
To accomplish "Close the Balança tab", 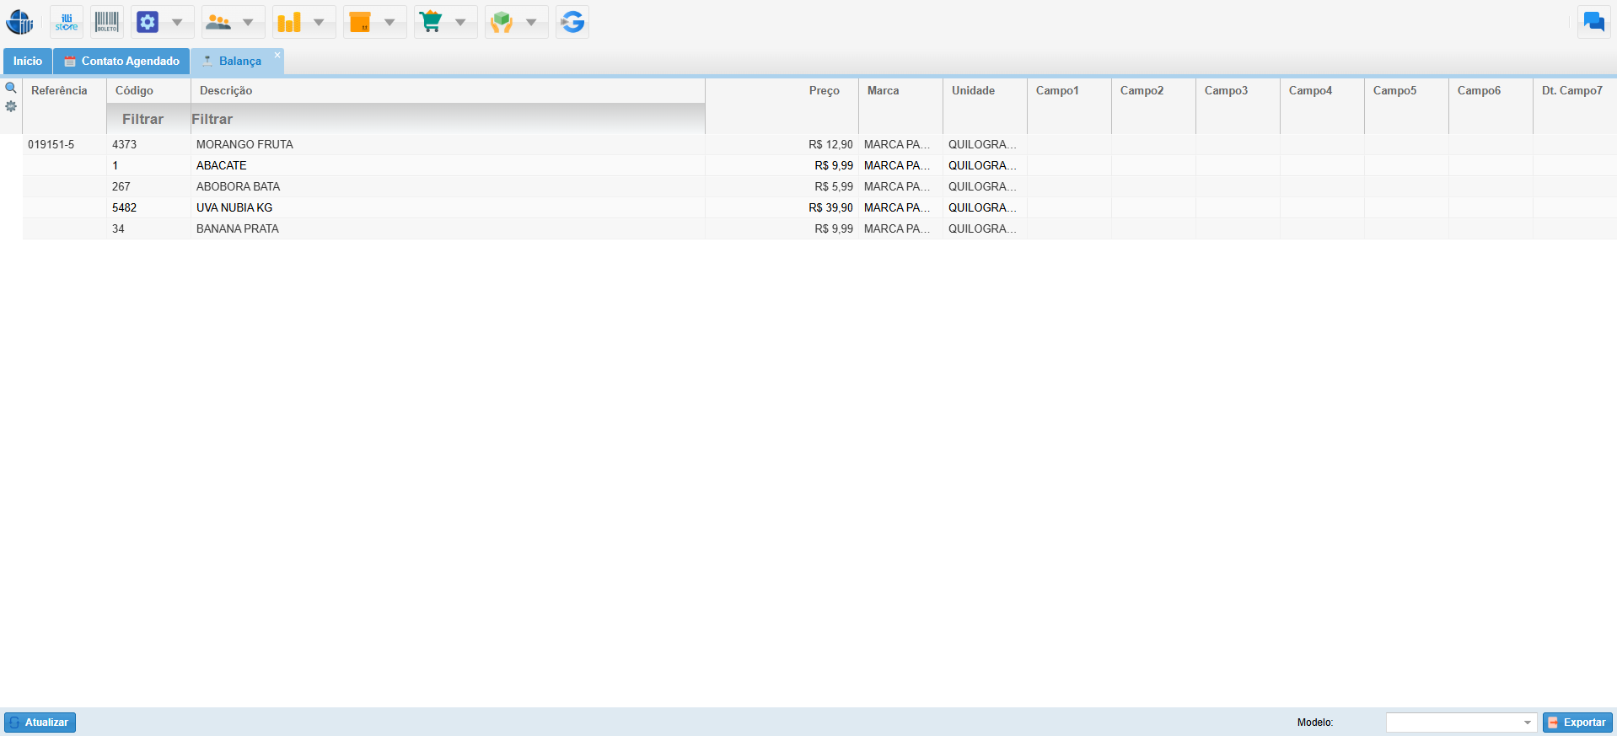I will pos(277,55).
